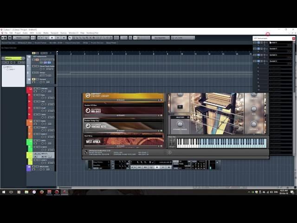Expand Instruments under Vintage Keys library
Viewport: 297px width, 223px height.
click(121, 131)
